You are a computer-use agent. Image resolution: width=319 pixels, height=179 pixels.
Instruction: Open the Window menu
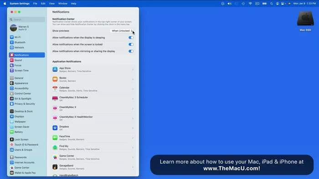click(x=63, y=4)
